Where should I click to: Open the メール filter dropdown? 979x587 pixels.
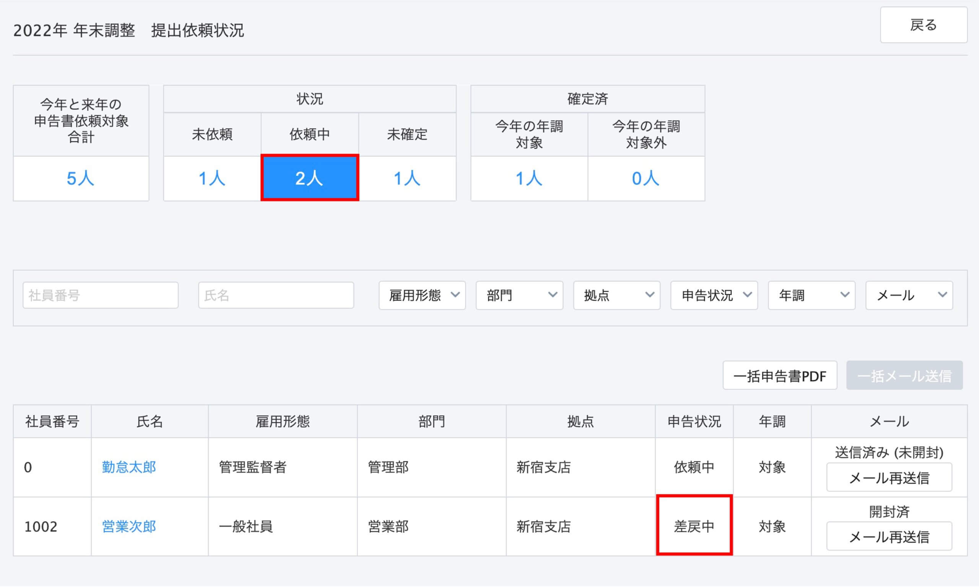[909, 295]
